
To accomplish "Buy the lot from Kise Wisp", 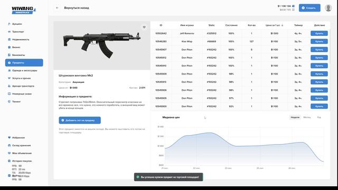I will click(319, 41).
